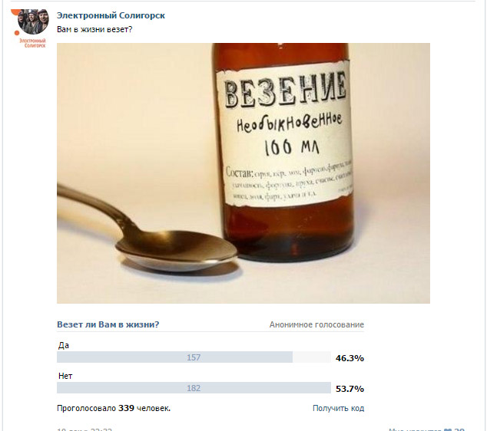Open the Электронный Солигорск group name link
The width and height of the screenshot is (487, 431).
coord(111,15)
